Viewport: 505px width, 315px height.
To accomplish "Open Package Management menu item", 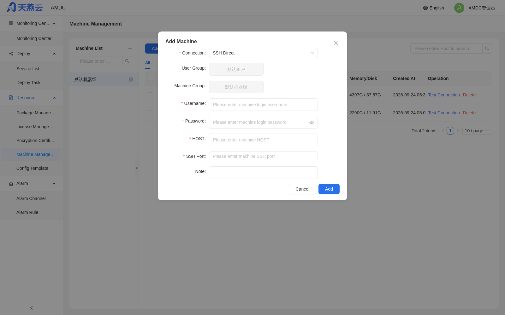I will tap(32, 113).
